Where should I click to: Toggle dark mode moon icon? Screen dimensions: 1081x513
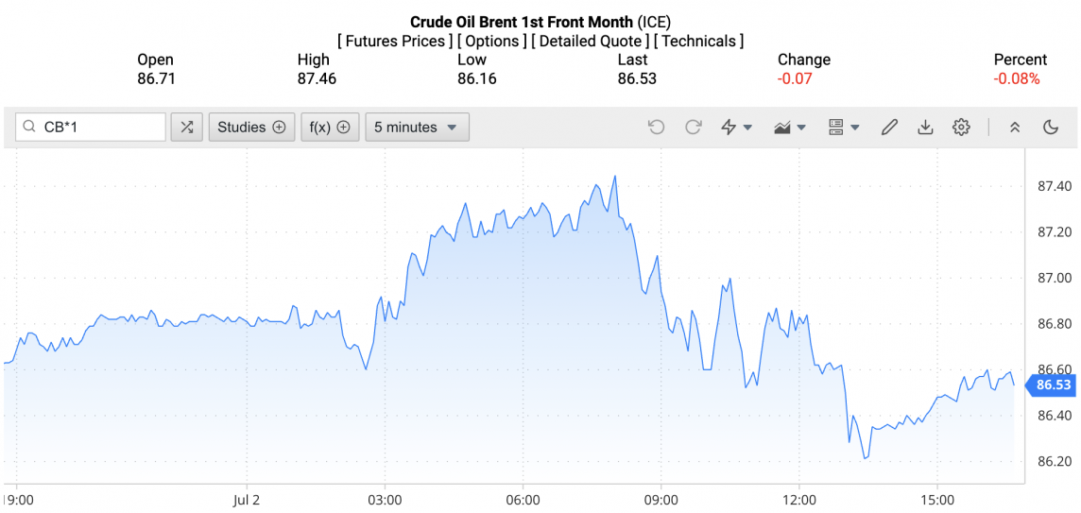(x=1051, y=128)
